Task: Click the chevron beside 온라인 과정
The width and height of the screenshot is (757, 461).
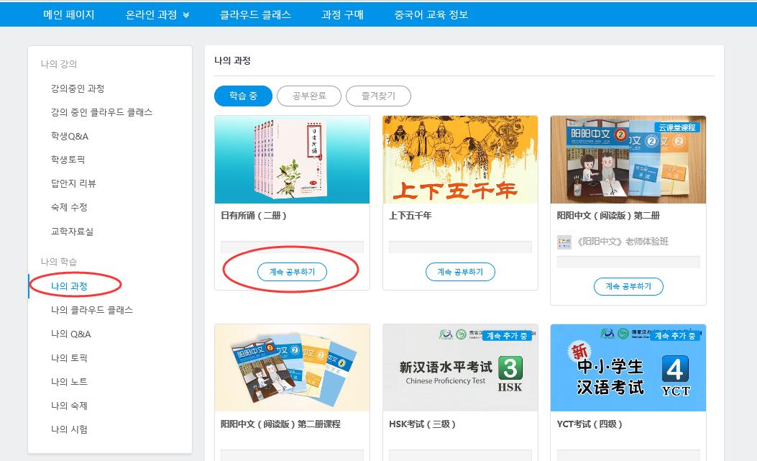Action: point(186,16)
